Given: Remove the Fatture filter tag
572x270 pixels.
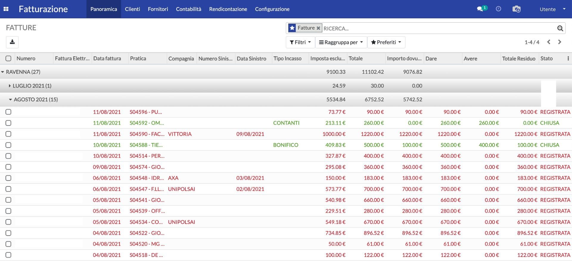Looking at the screenshot, I should click(318, 28).
